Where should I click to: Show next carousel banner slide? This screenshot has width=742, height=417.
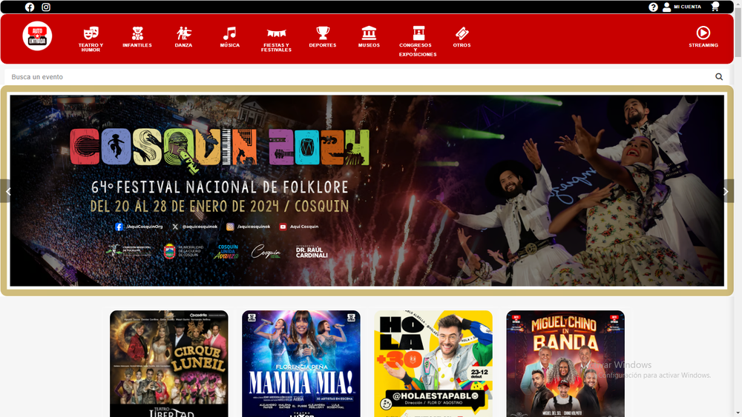tap(726, 191)
